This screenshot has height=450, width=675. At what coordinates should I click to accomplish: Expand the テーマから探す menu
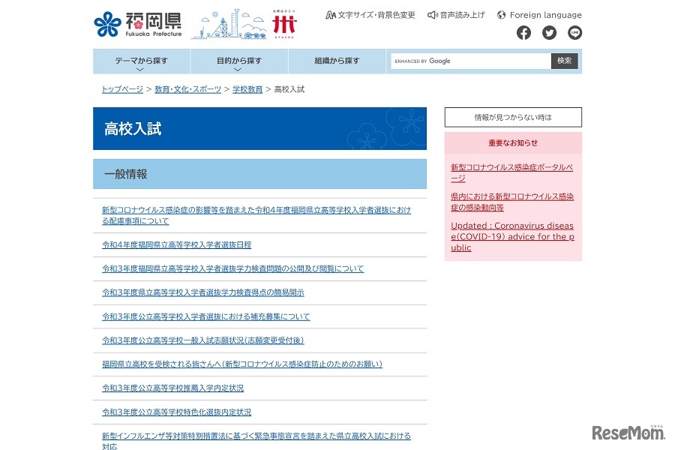click(141, 61)
